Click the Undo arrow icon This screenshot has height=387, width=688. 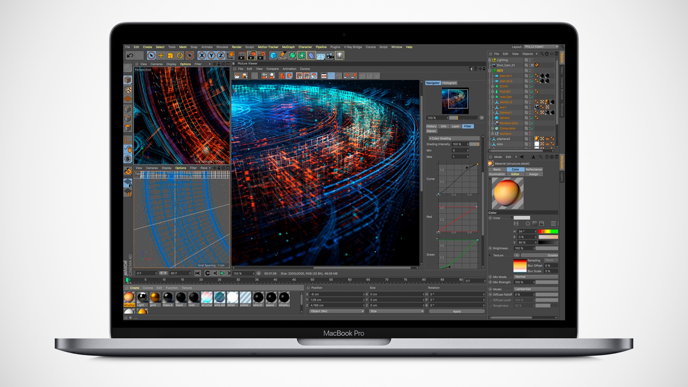[130, 56]
